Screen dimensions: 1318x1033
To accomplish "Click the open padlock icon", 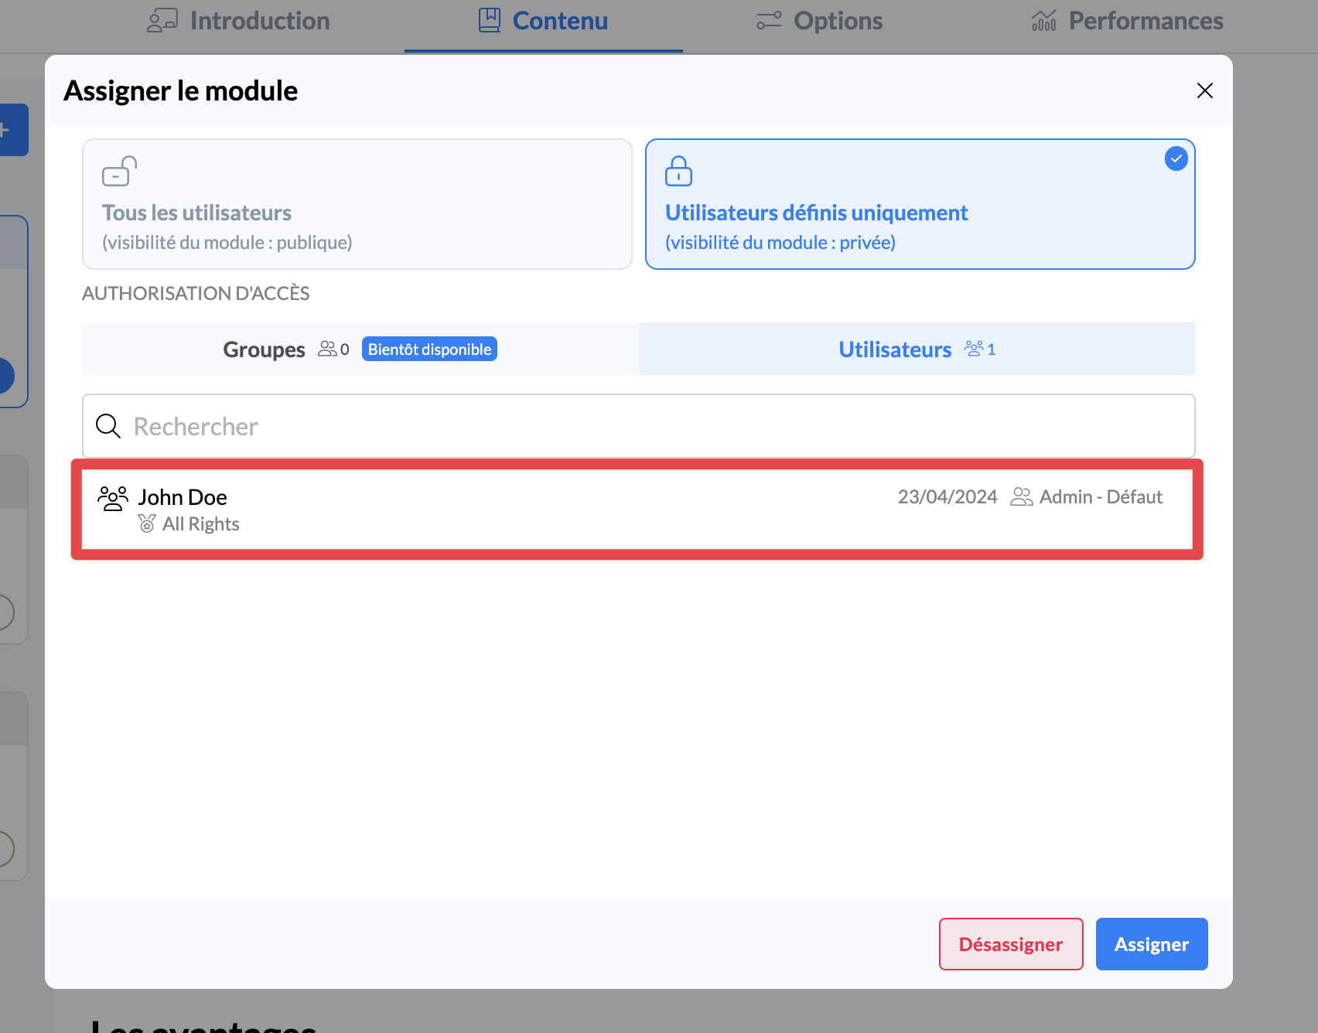I will click(x=119, y=172).
